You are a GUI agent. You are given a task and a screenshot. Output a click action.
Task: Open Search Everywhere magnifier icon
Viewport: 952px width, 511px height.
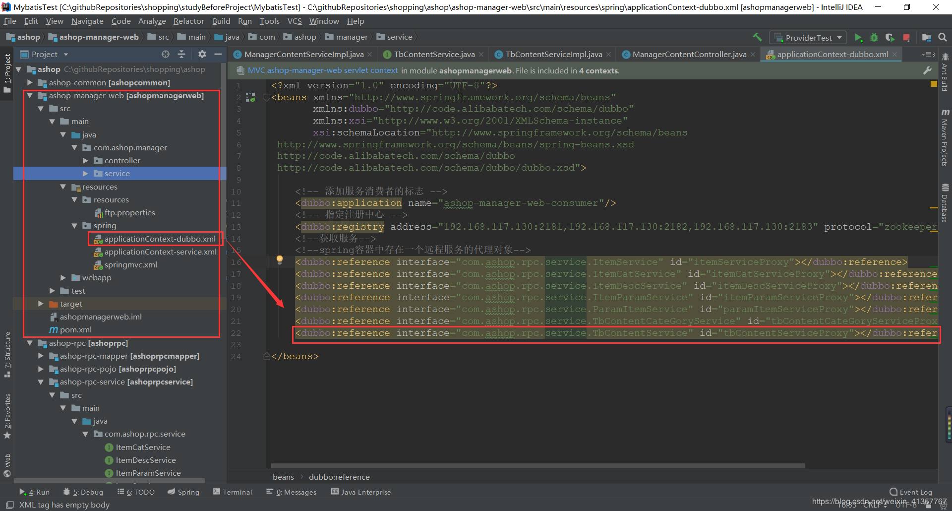[943, 38]
